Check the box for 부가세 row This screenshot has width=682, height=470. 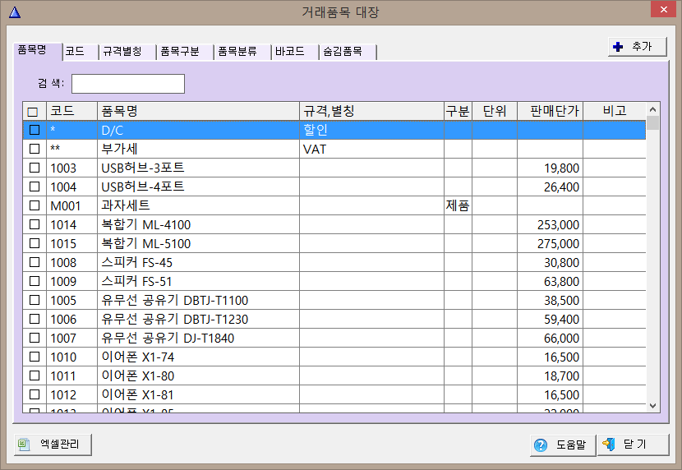point(35,149)
